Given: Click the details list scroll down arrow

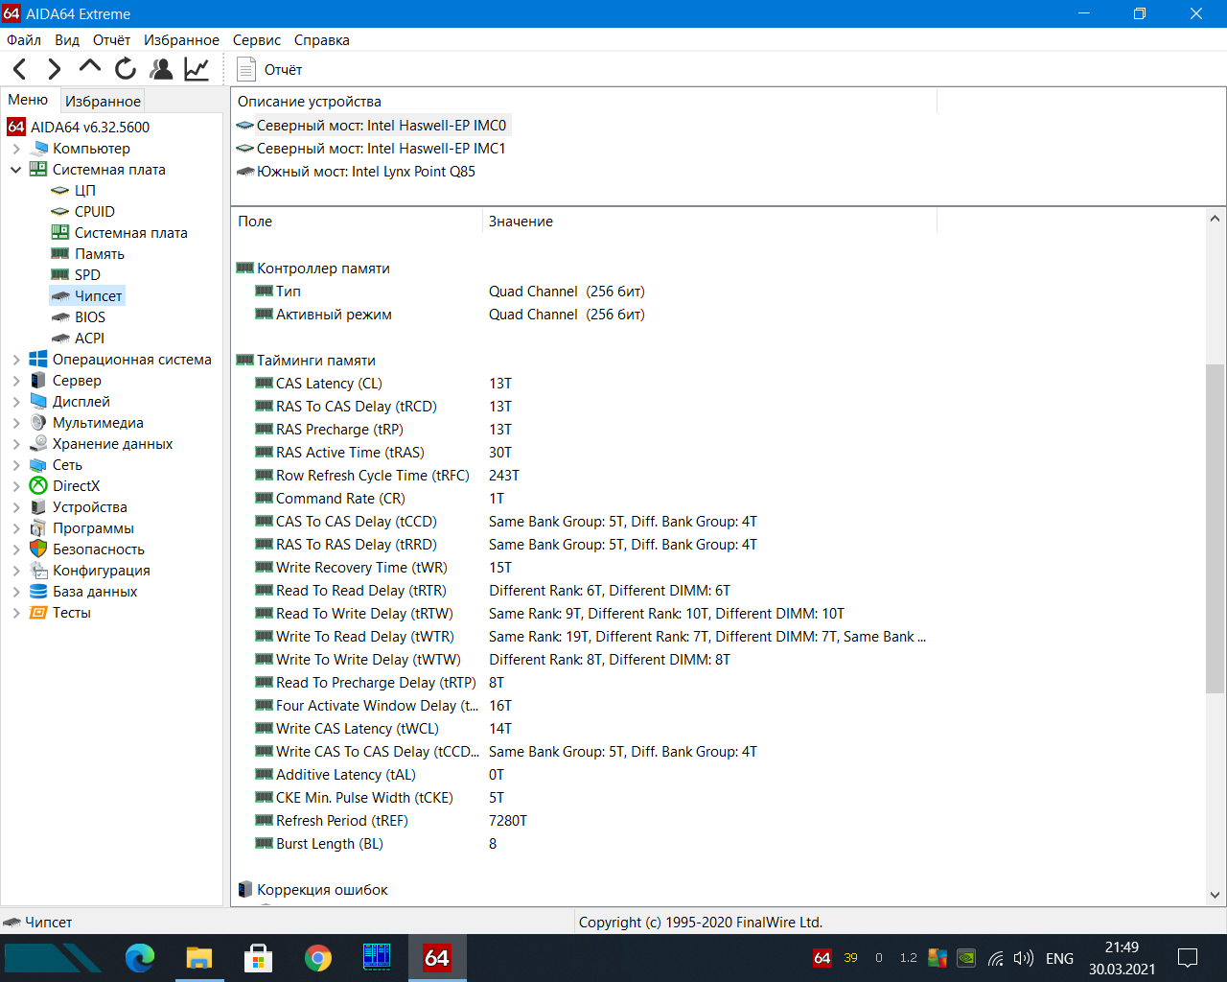Looking at the screenshot, I should point(1215,896).
